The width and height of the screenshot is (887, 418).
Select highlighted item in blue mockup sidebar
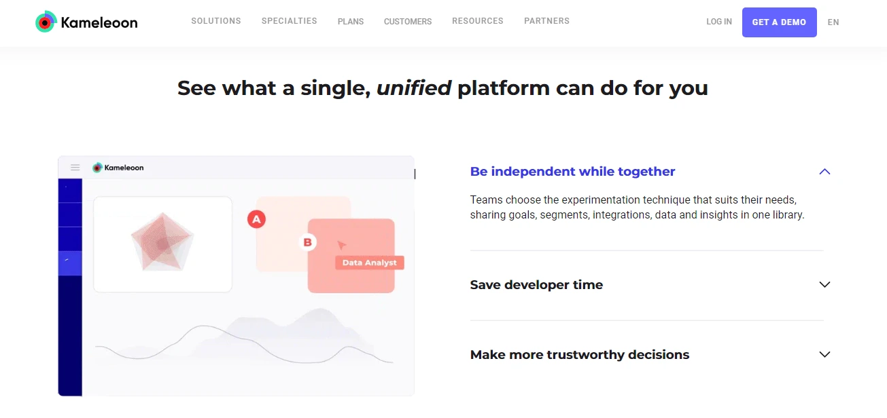pos(70,263)
